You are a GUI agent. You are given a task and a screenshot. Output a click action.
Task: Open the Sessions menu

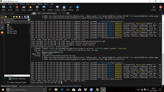click(11, 4)
